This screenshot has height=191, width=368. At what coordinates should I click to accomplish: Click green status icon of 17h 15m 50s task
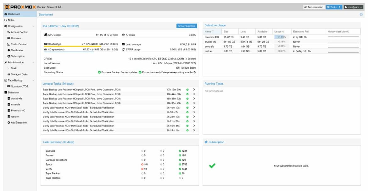click(x=187, y=90)
